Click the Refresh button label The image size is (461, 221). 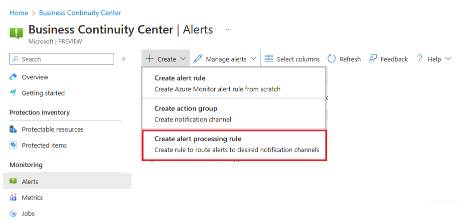(x=350, y=59)
